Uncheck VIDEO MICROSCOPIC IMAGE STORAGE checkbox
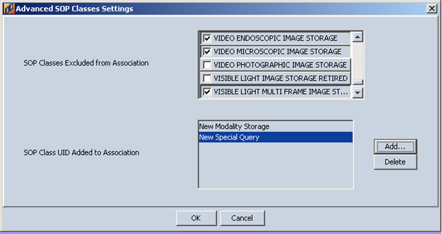The width and height of the screenshot is (442, 234). coord(207,52)
